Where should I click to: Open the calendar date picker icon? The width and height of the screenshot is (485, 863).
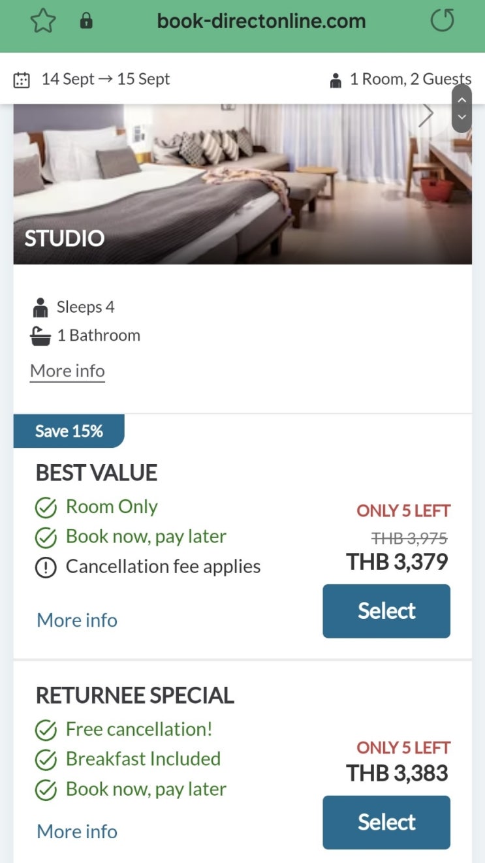coord(22,80)
